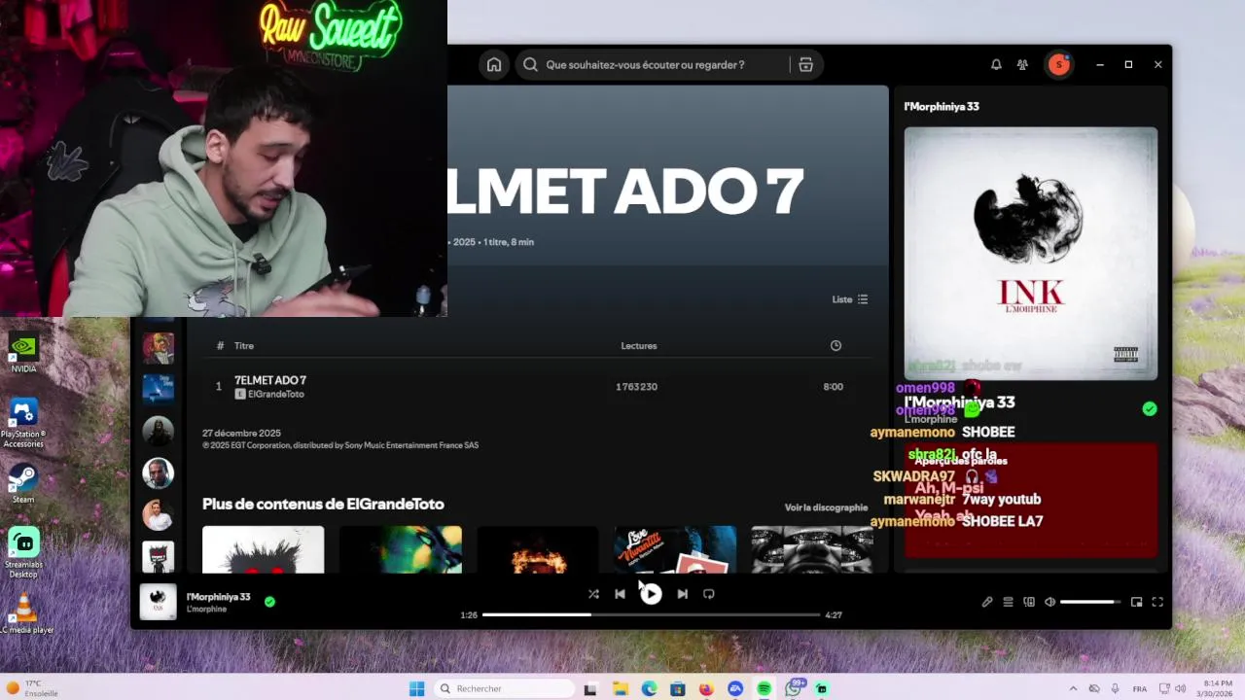The width and height of the screenshot is (1245, 700).
Task: Open WhatsApp from the taskbar
Action: [794, 688]
